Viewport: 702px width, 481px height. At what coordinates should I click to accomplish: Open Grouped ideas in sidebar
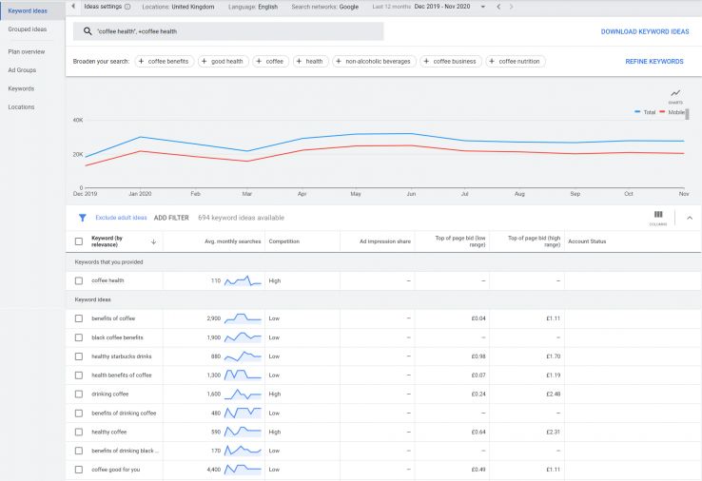[27, 29]
